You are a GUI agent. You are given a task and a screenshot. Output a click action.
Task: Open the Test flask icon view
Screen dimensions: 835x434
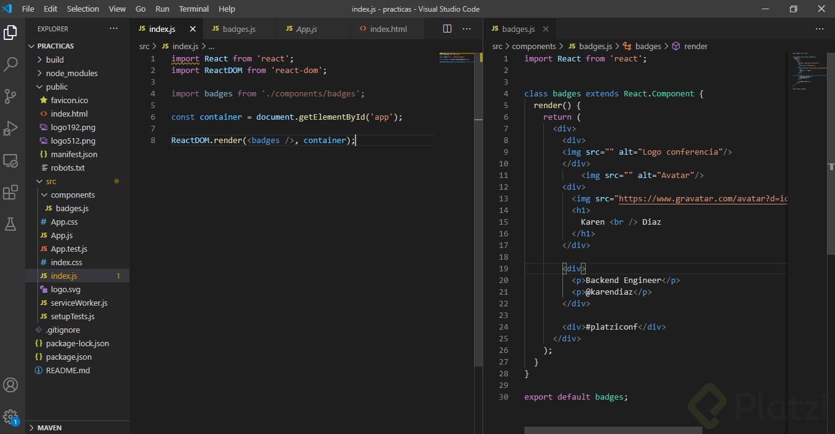[10, 224]
